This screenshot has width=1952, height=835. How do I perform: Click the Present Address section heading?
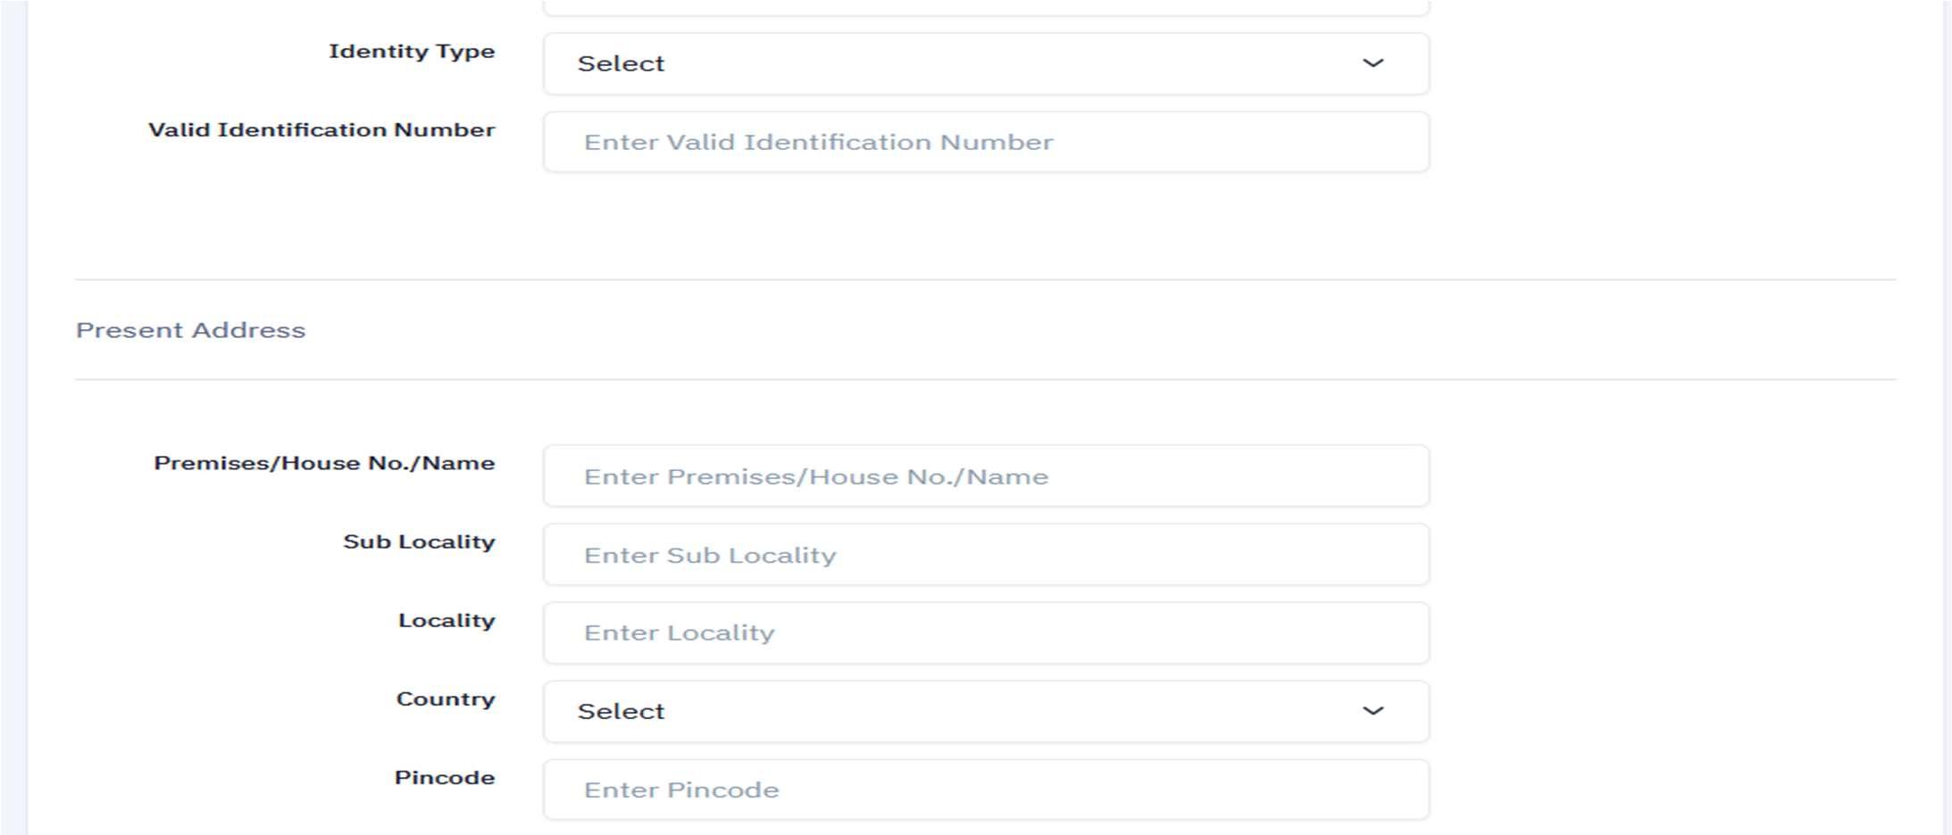190,330
